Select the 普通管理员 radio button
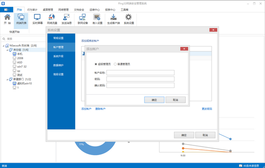The width and height of the screenshot is (265, 168). [x=115, y=64]
